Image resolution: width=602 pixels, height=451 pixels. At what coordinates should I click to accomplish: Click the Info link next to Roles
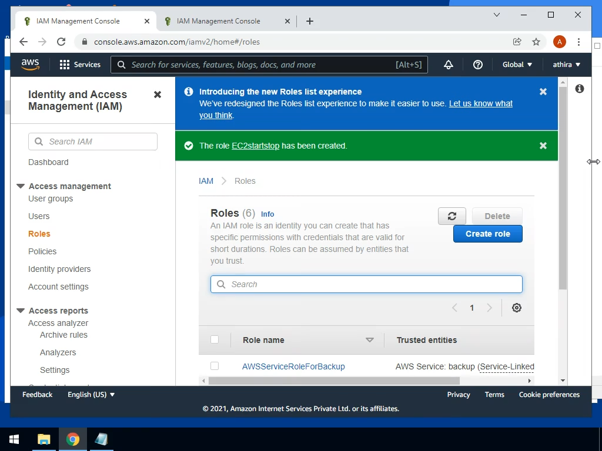(x=267, y=214)
